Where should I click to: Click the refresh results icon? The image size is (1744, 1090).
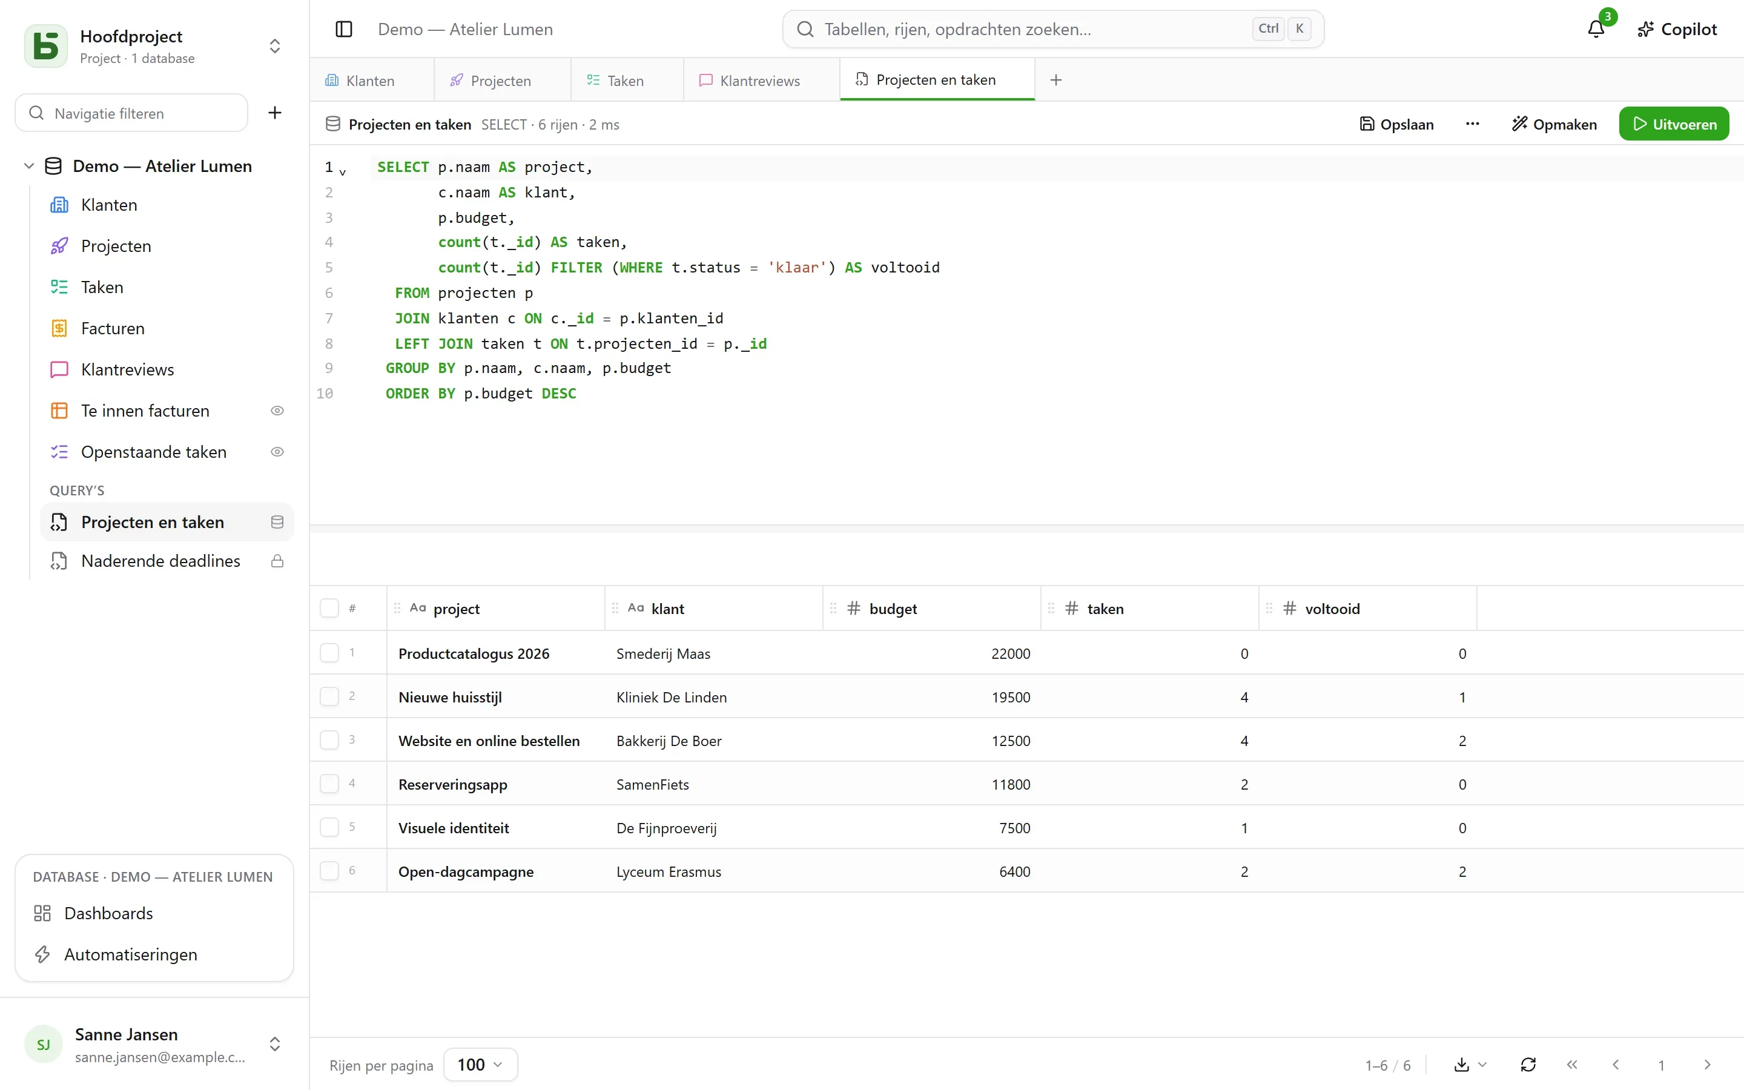coord(1528,1065)
